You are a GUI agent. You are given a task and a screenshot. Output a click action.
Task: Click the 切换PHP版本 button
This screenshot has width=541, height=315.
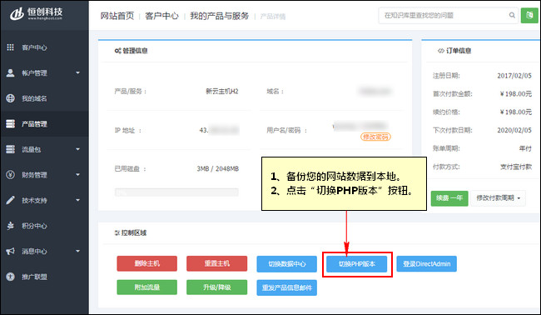point(357,264)
